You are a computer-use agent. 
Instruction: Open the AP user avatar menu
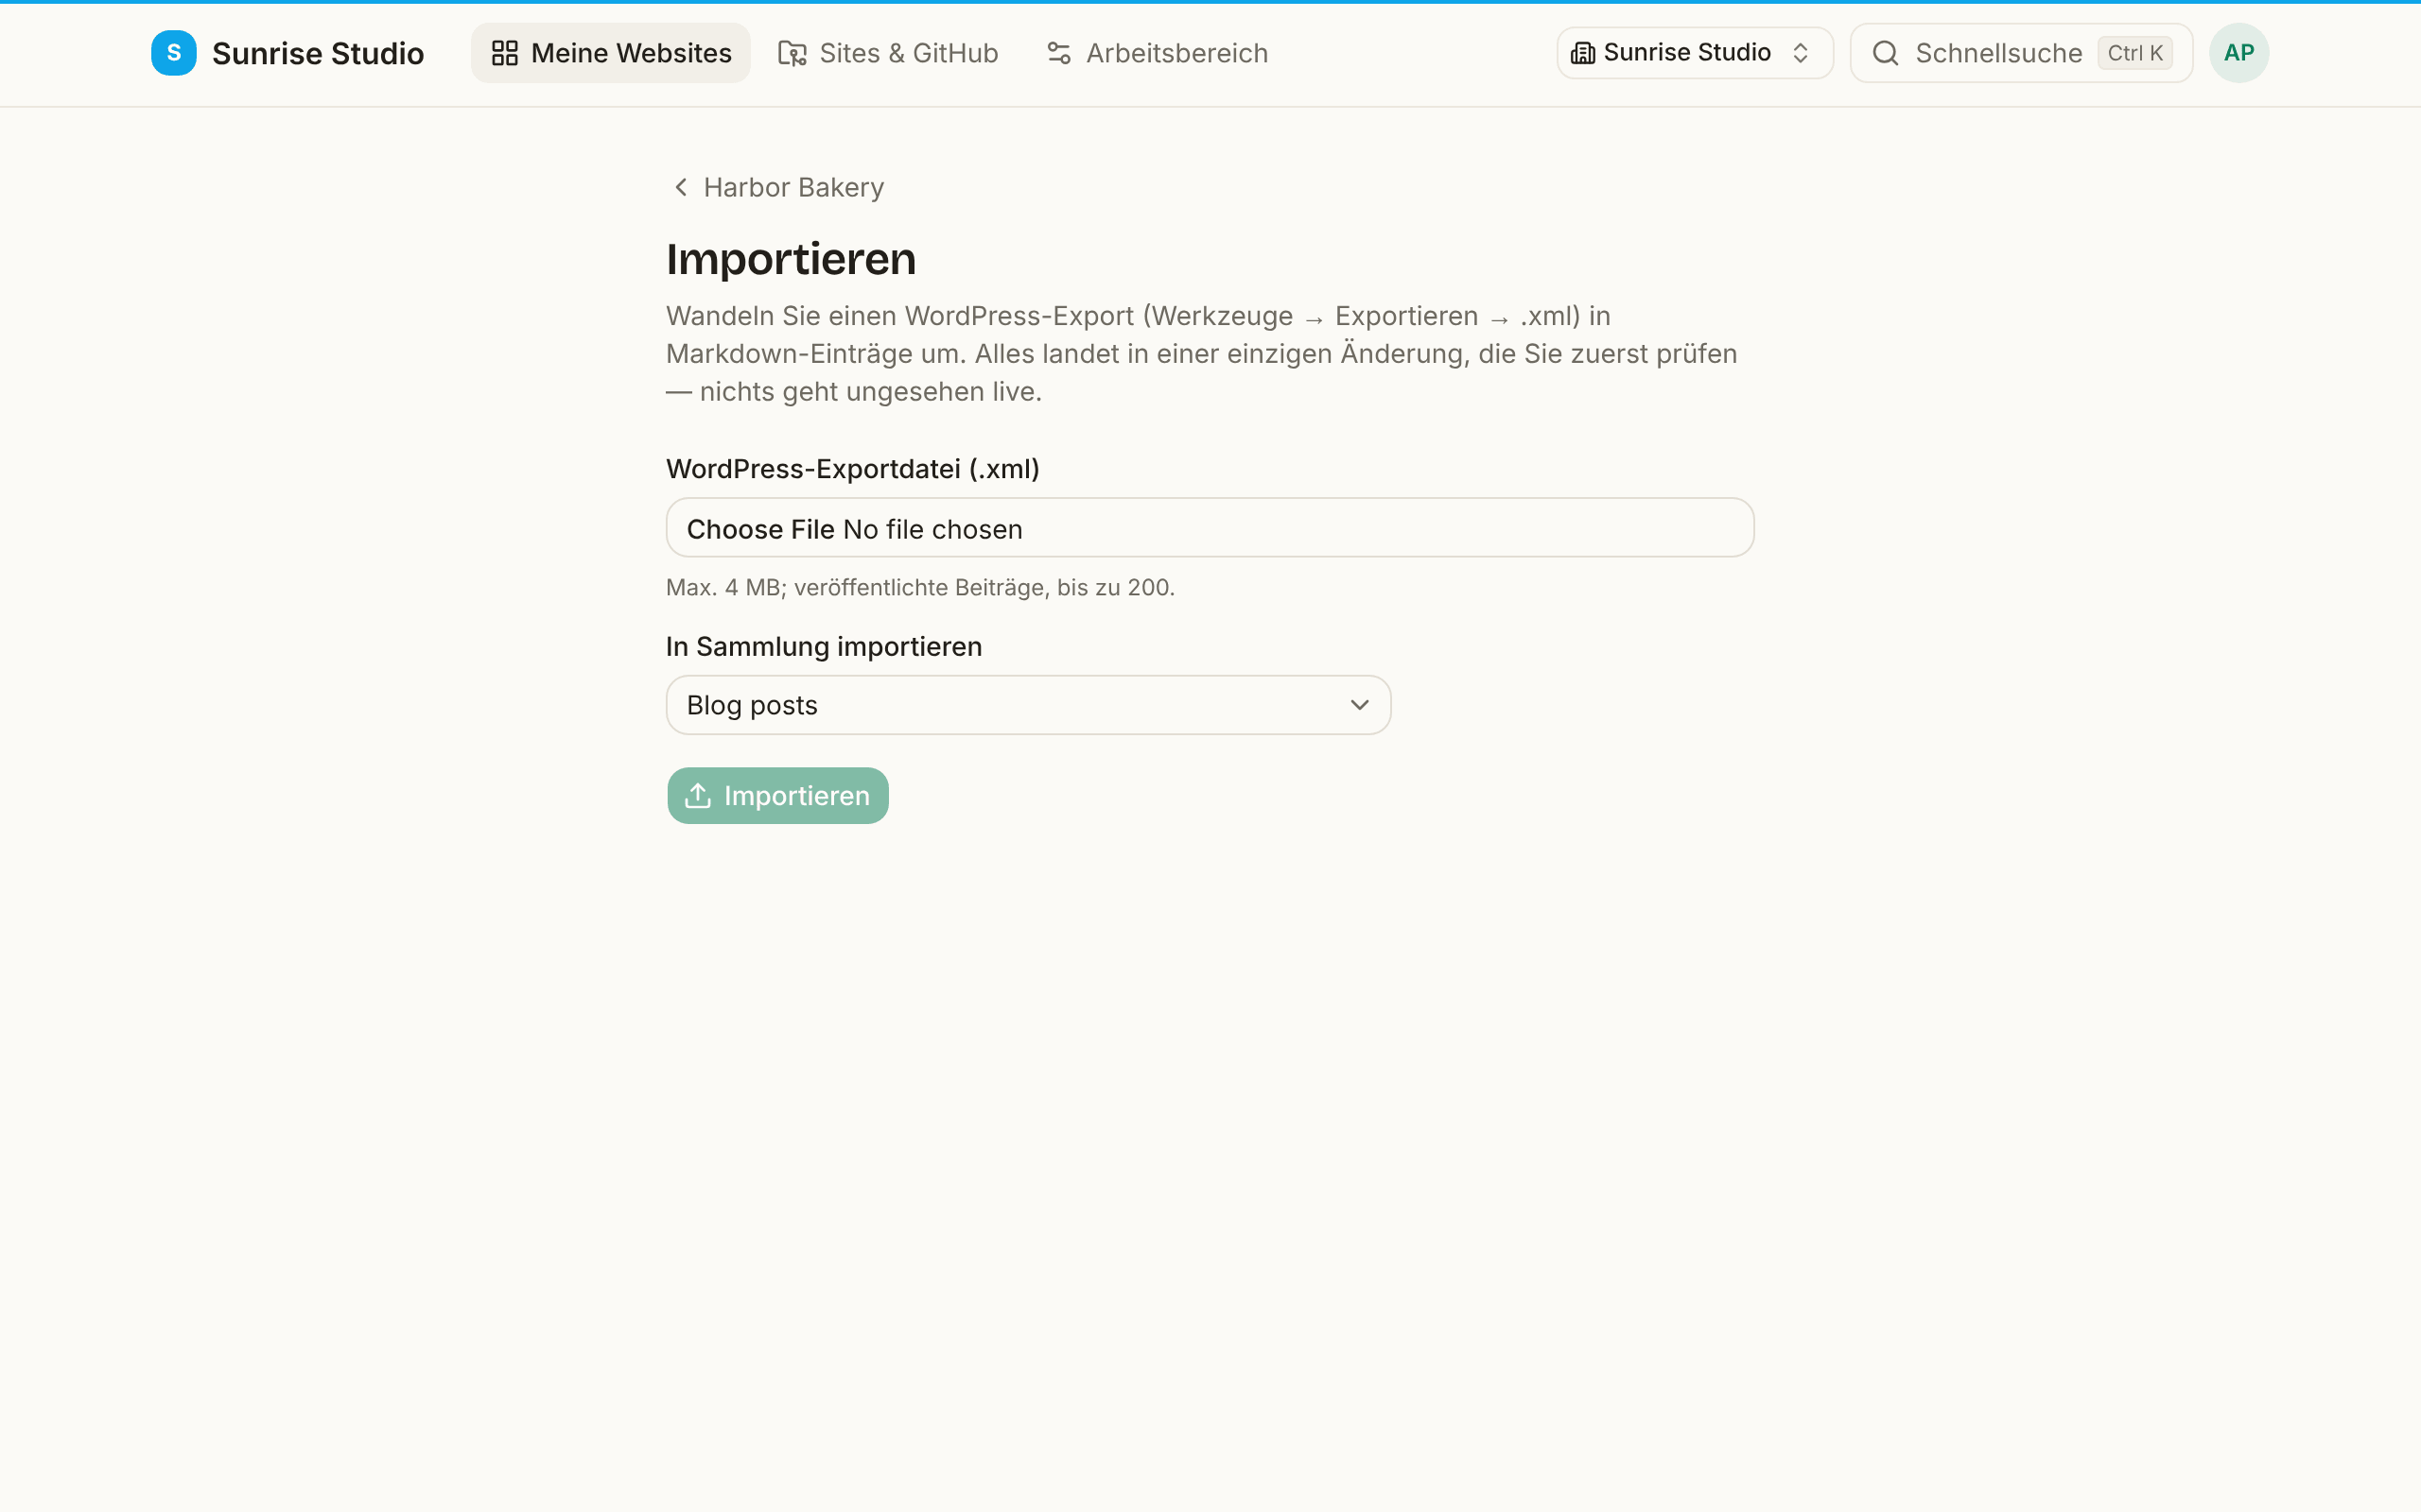pos(2238,53)
